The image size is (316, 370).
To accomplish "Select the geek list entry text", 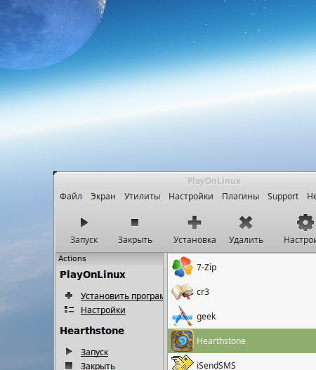I will point(206,317).
